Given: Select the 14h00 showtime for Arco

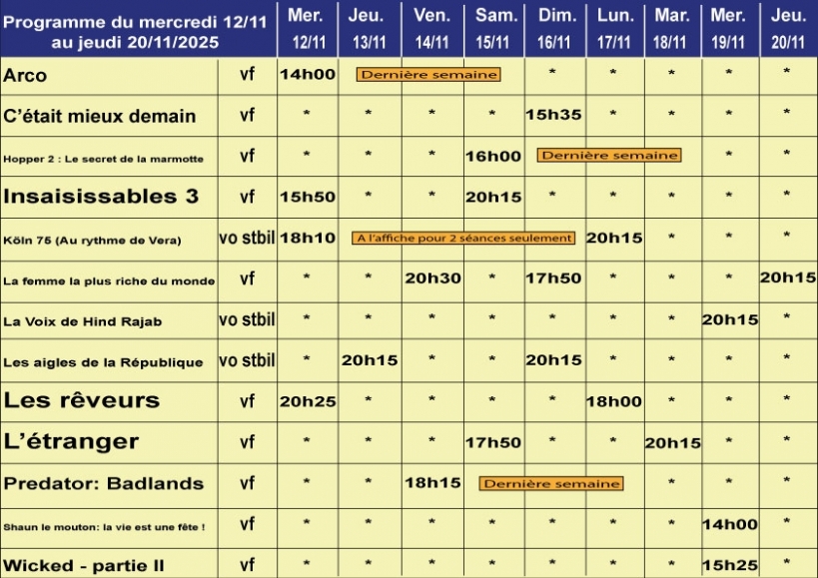Looking at the screenshot, I should pyautogui.click(x=307, y=75).
